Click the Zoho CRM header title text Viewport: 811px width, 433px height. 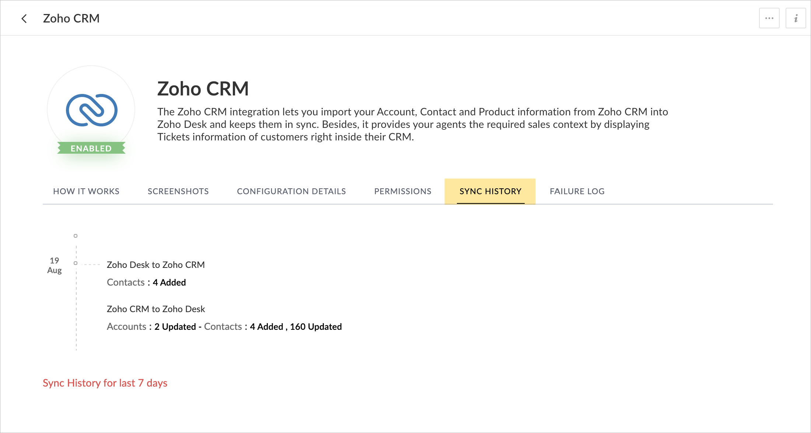pyautogui.click(x=71, y=18)
